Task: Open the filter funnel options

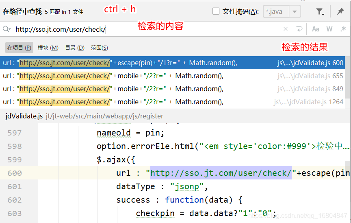Action: point(320,12)
